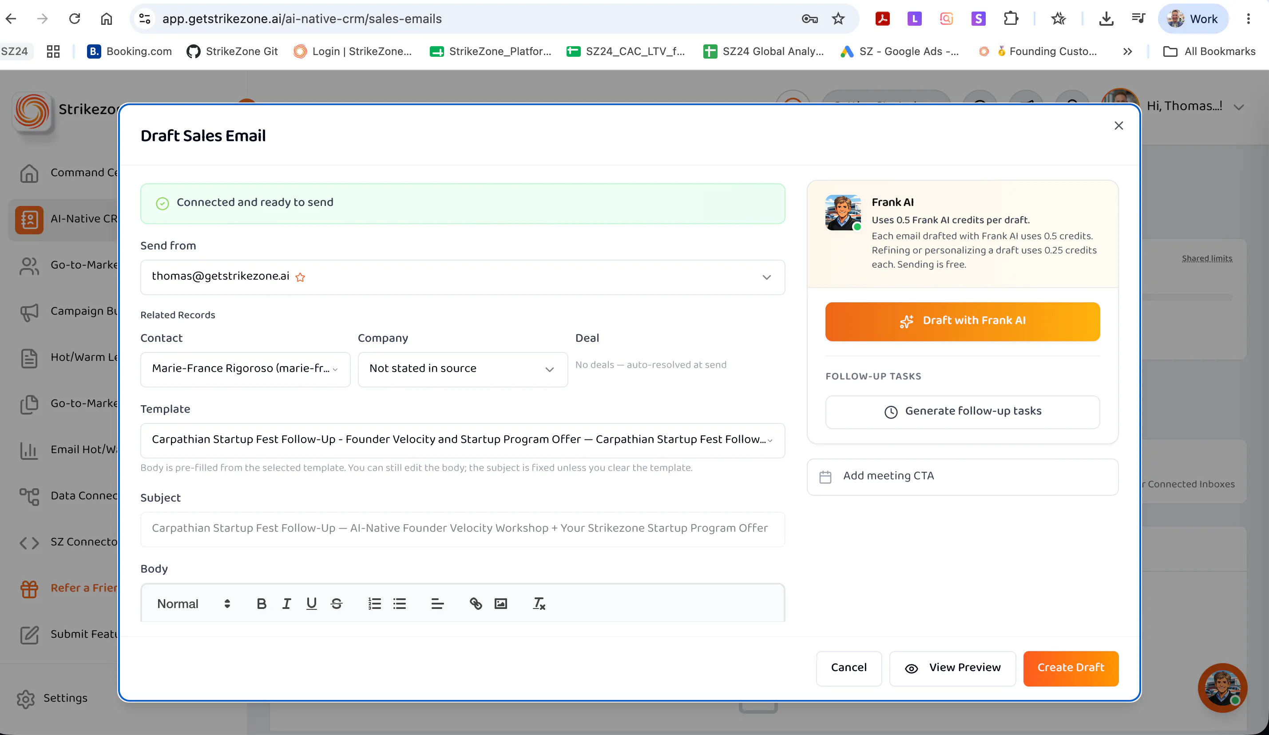Open the Company dropdown Not stated in source
This screenshot has width=1269, height=735.
462,369
